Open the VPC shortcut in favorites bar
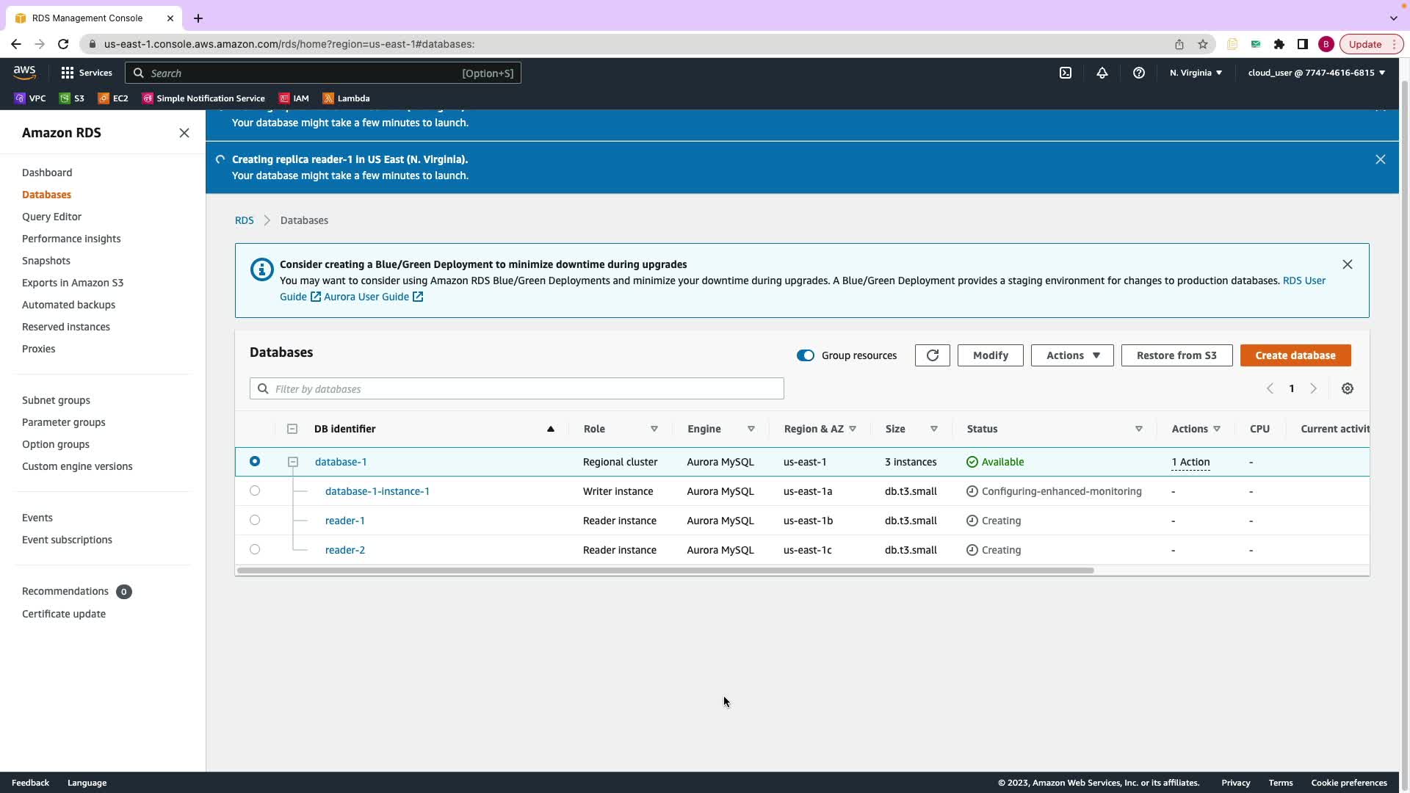 pyautogui.click(x=30, y=98)
